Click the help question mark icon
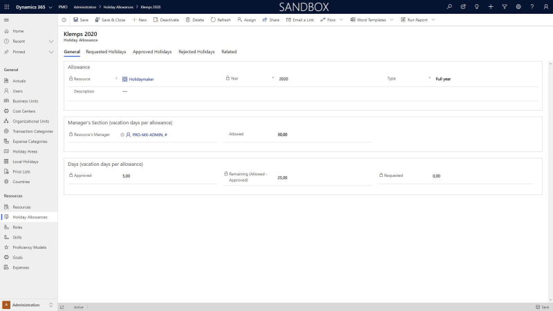This screenshot has width=553, height=311. (532, 6)
